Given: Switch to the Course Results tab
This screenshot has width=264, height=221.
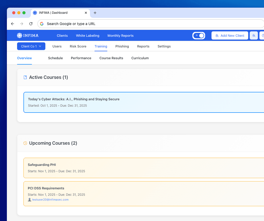Looking at the screenshot, I should [111, 58].
